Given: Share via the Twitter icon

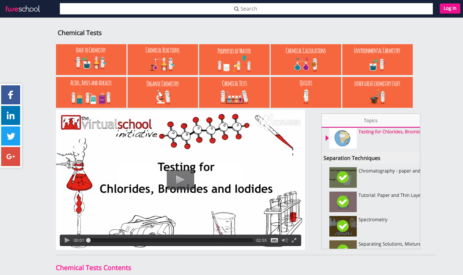Looking at the screenshot, I should coord(10,136).
